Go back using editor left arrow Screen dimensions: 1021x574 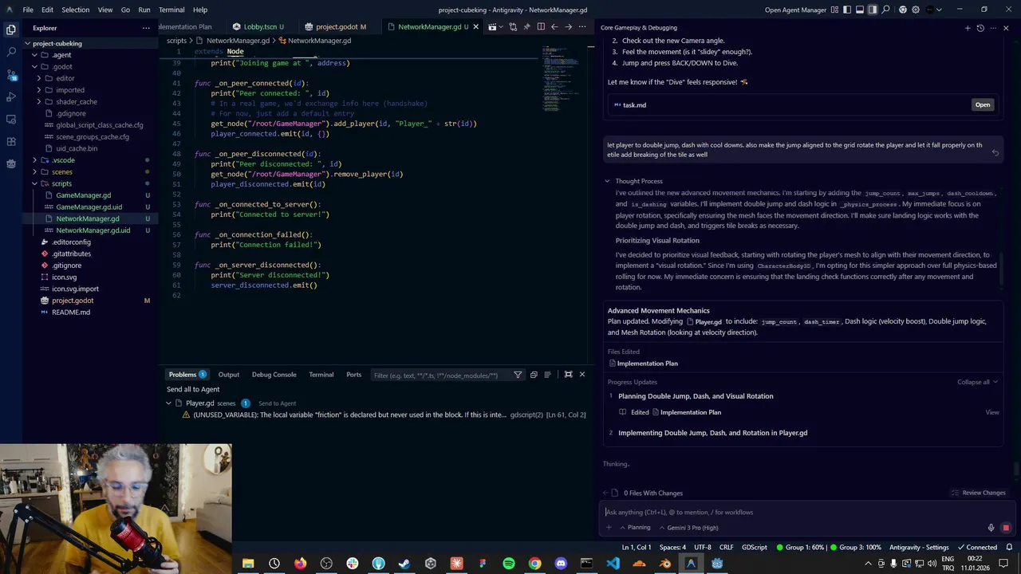[554, 26]
